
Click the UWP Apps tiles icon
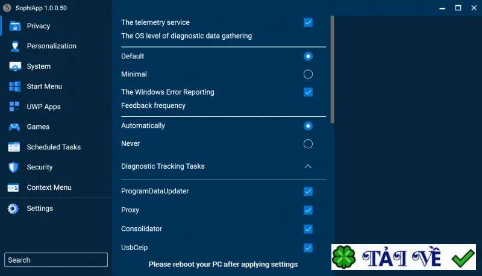[14, 107]
